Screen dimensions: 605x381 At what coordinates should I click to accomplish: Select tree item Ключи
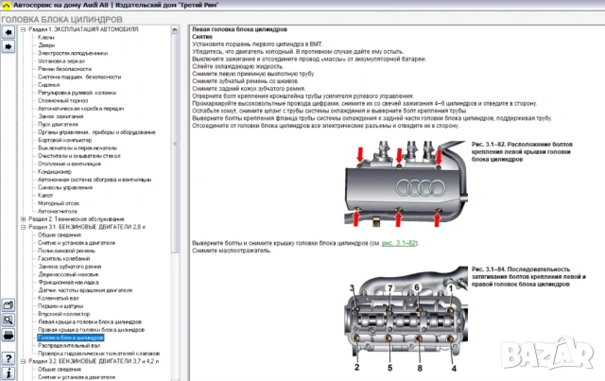point(46,37)
